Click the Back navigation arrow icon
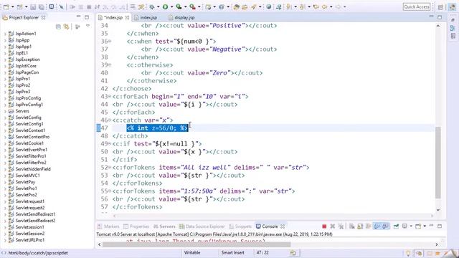459x258 pixels. 324,6
